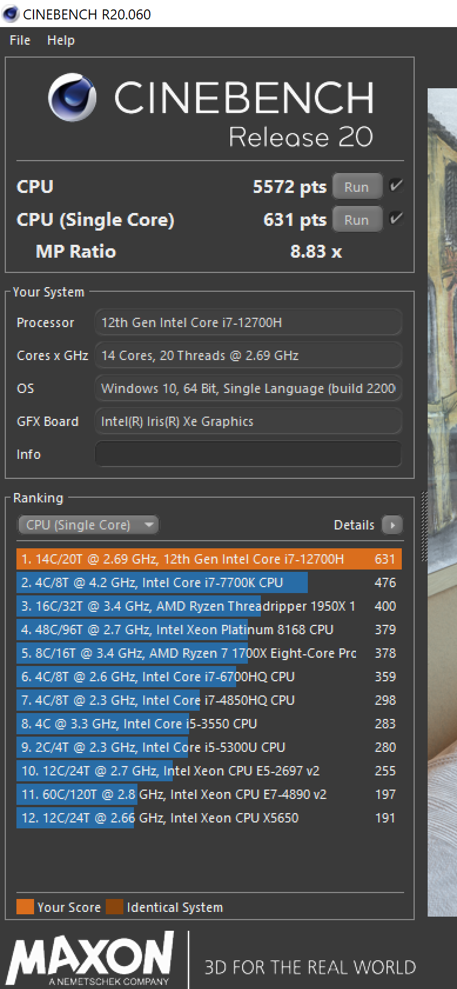Click the Cores x GHz field

point(248,355)
